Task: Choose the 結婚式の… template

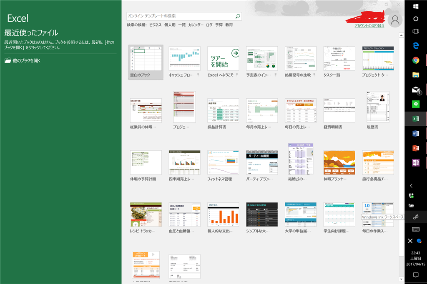Action: tap(300, 162)
